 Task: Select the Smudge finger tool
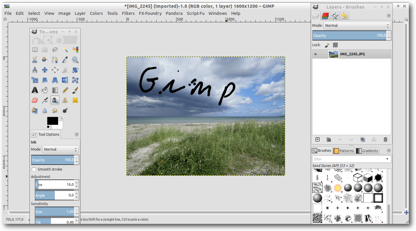tap(55, 110)
